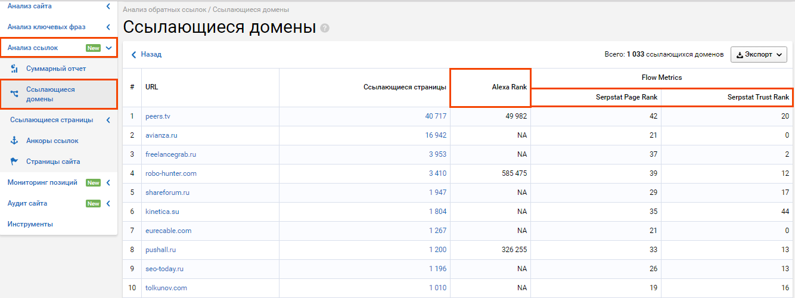
Task: Click the 1 010 referring pages count
Action: click(x=437, y=288)
